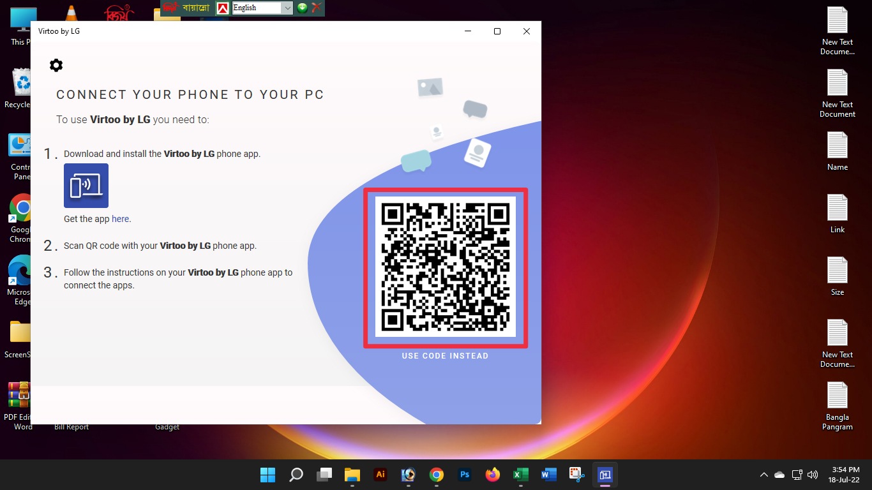872x490 pixels.
Task: Click the QR code image
Action: tap(446, 267)
